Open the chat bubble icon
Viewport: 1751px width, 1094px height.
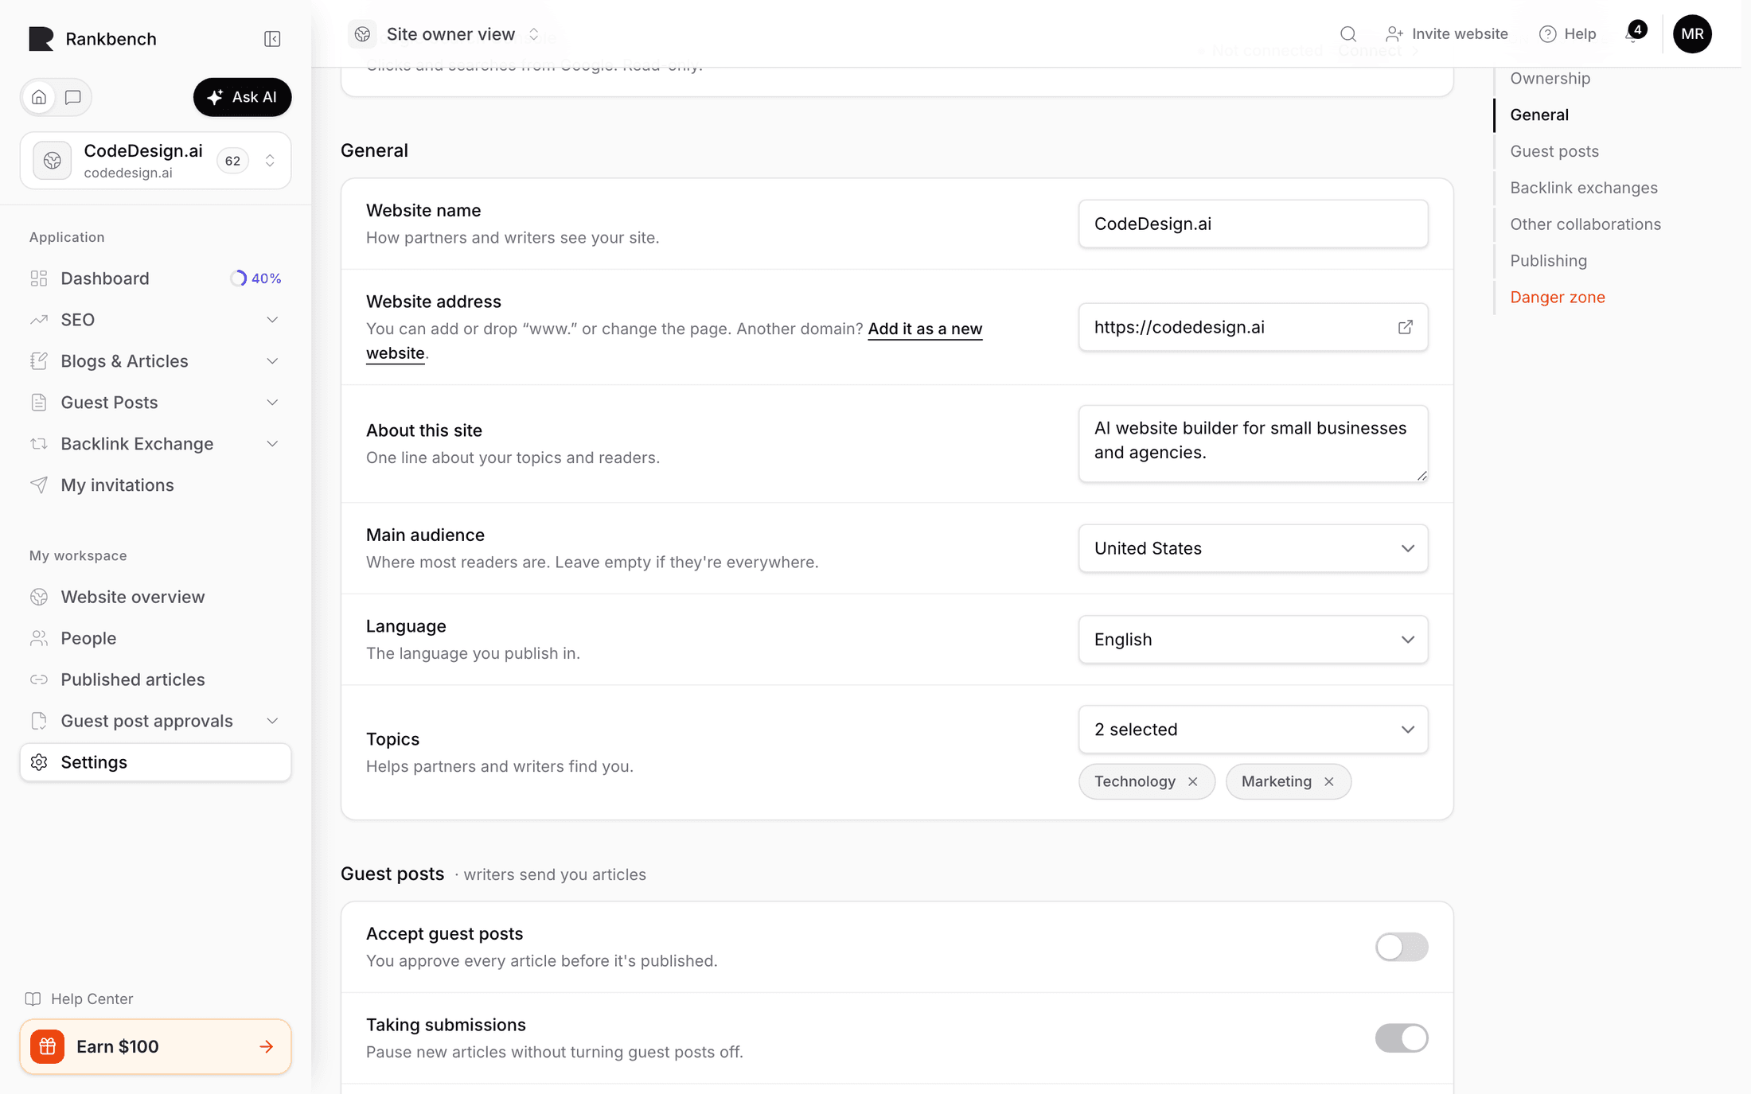[x=73, y=97]
